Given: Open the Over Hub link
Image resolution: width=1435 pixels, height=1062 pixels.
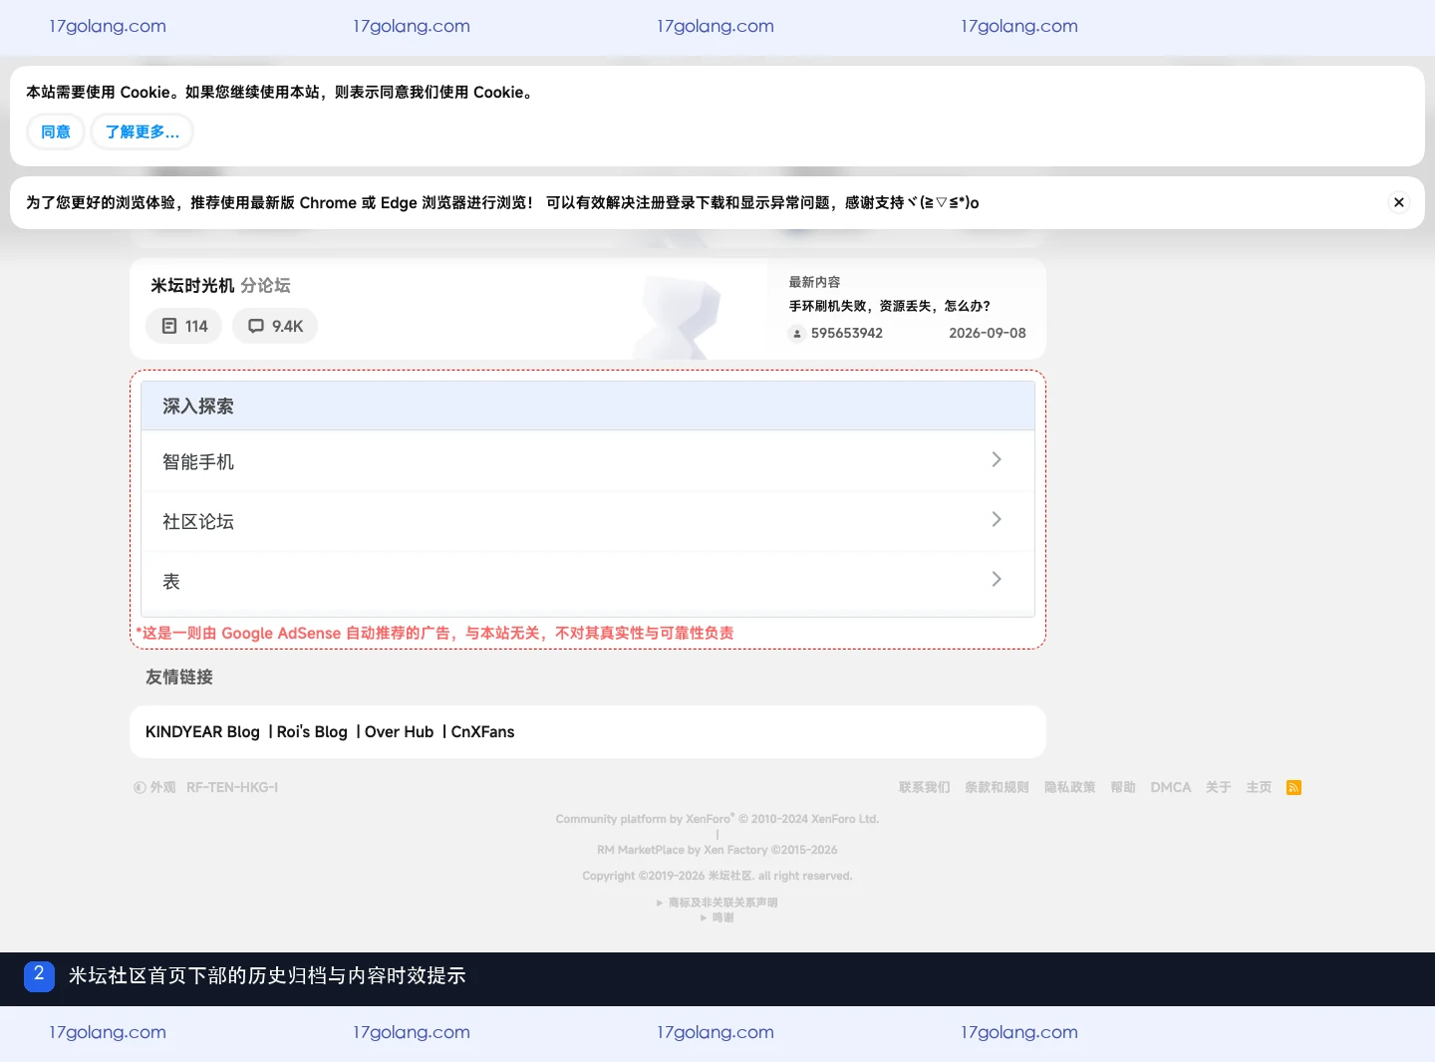Looking at the screenshot, I should coord(400,731).
